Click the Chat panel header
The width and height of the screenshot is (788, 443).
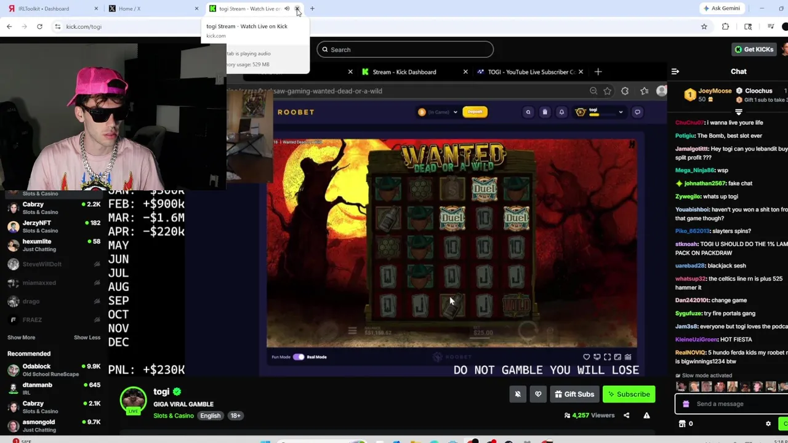point(738,71)
